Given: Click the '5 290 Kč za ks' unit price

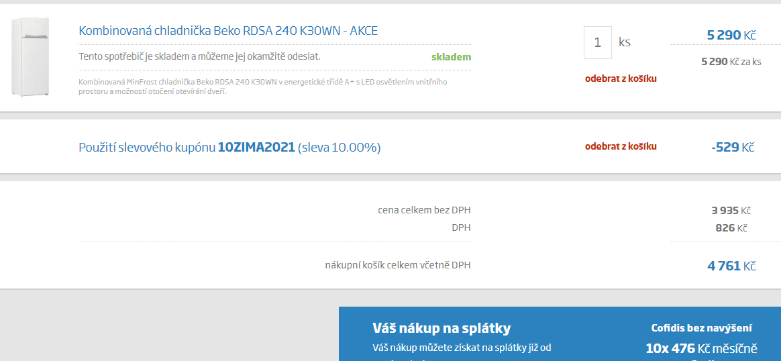Looking at the screenshot, I should [x=731, y=62].
